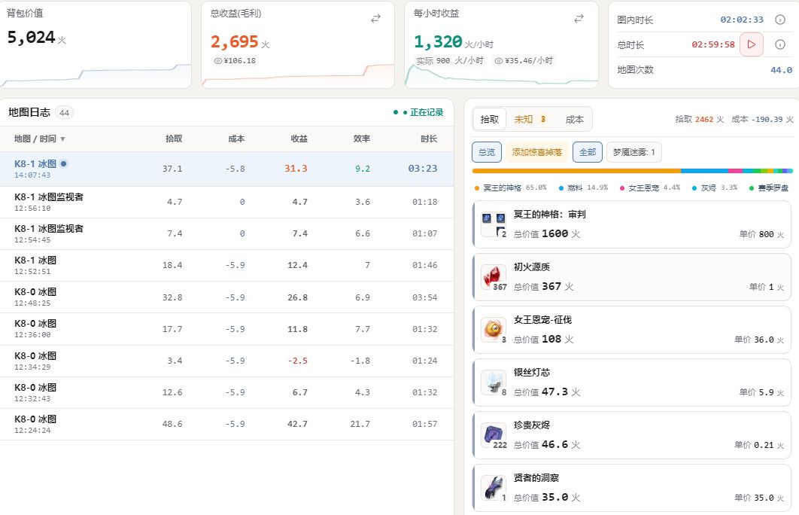Select the K8-0 冰图 12:24:24 row

(226, 424)
